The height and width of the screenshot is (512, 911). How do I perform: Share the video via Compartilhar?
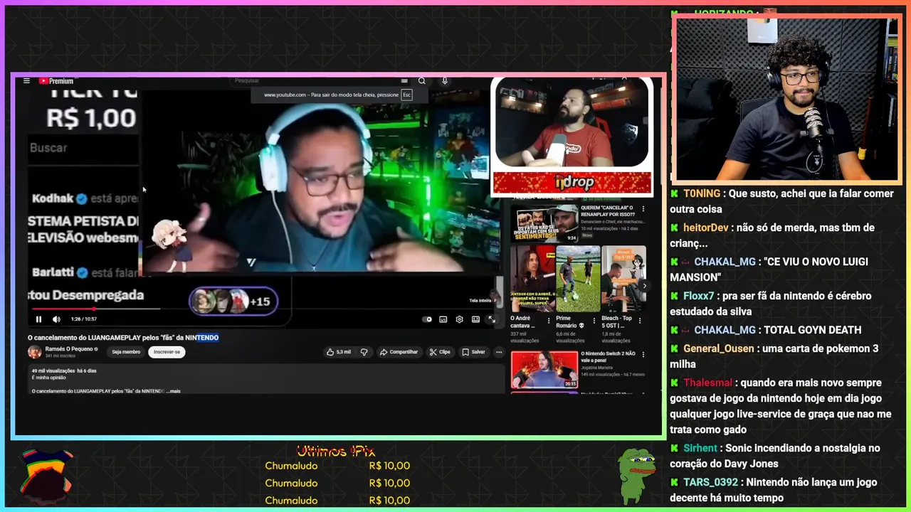[399, 352]
